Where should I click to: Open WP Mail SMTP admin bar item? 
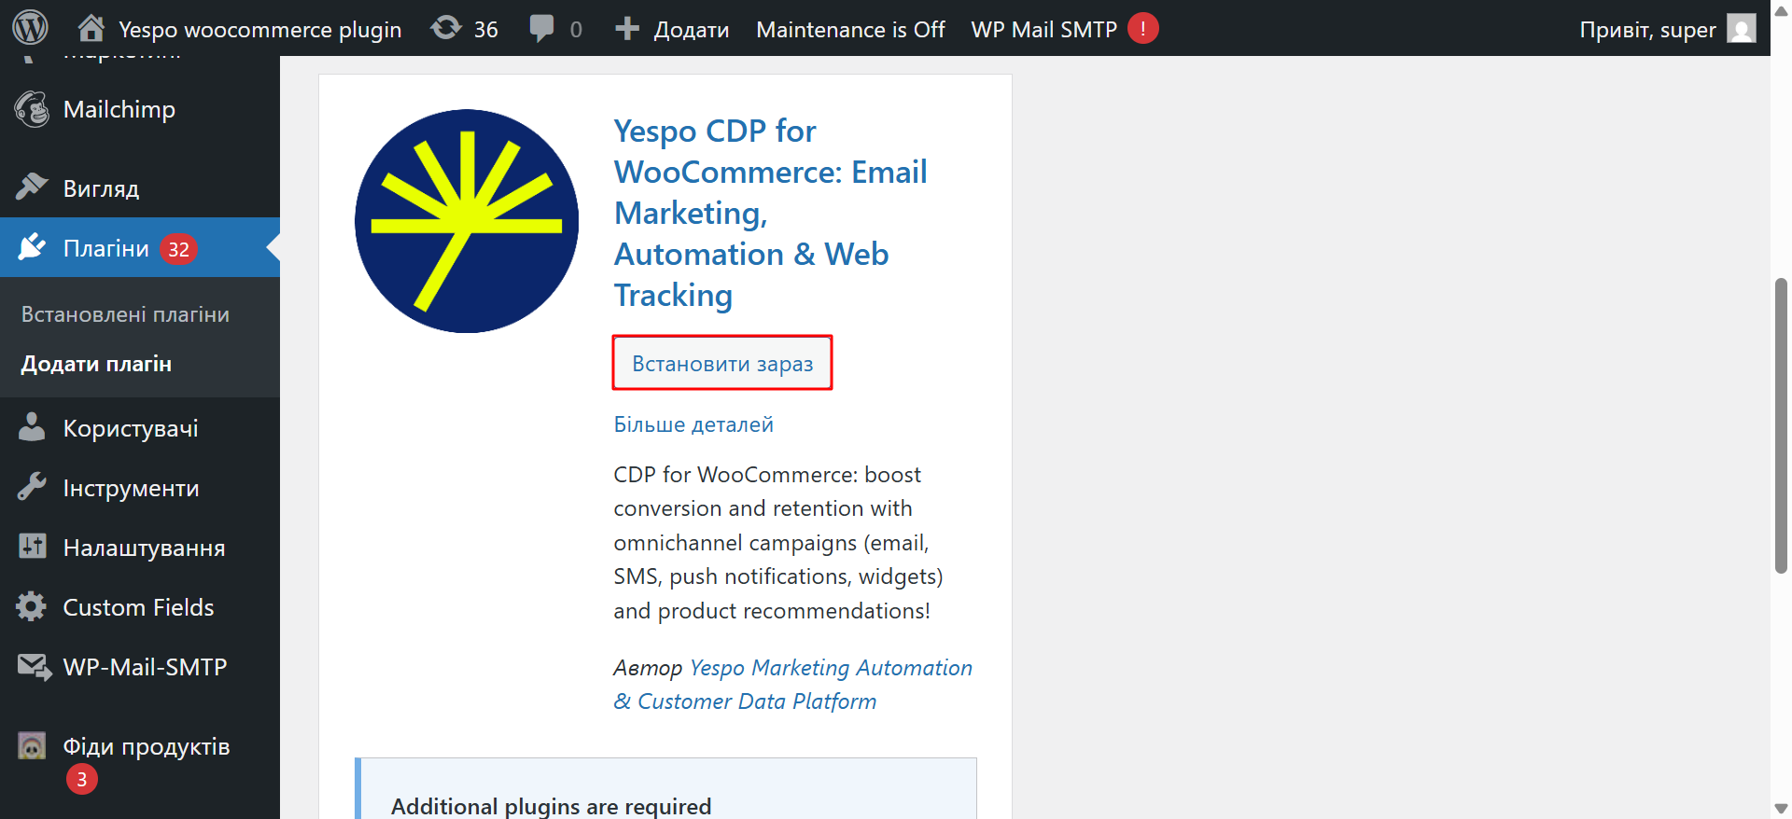(1043, 29)
